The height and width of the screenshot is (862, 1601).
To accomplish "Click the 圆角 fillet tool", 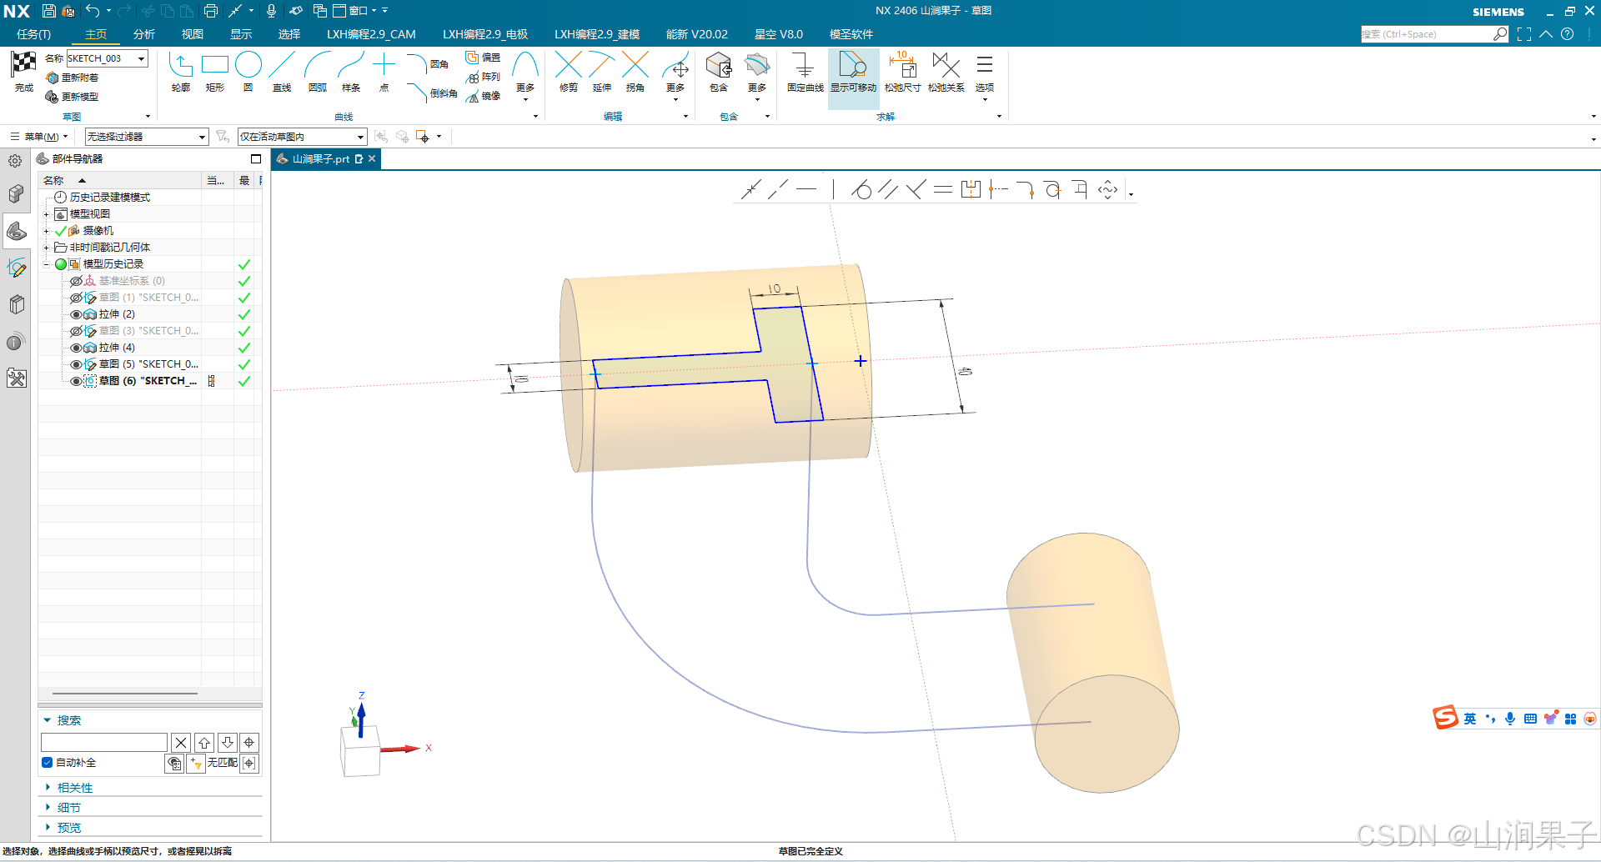I will pos(428,63).
